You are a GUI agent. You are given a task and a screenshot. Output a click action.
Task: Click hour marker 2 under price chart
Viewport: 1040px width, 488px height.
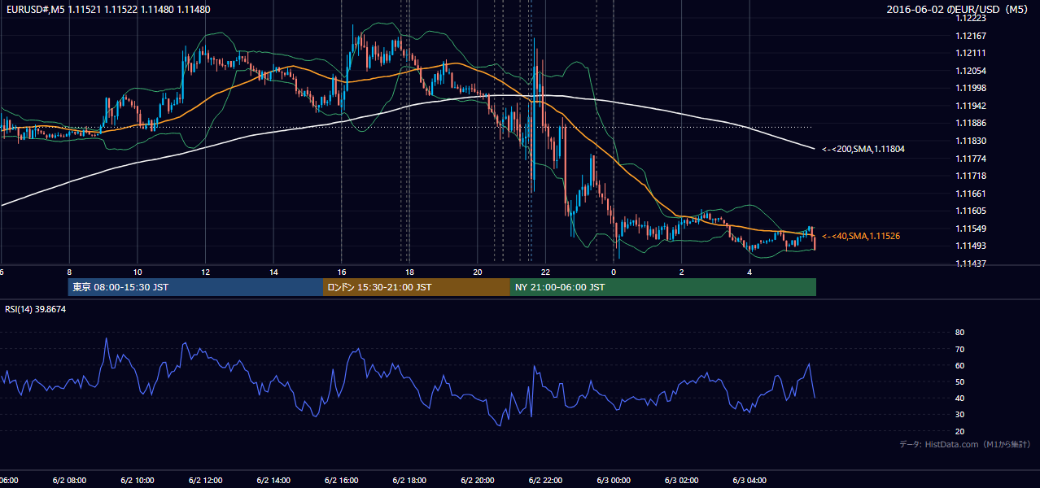(681, 272)
